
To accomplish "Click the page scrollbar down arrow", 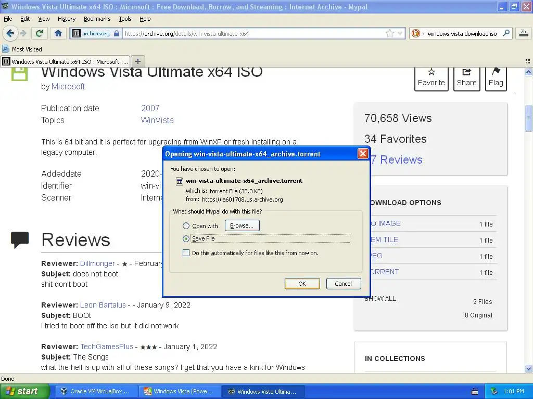I will point(528,368).
